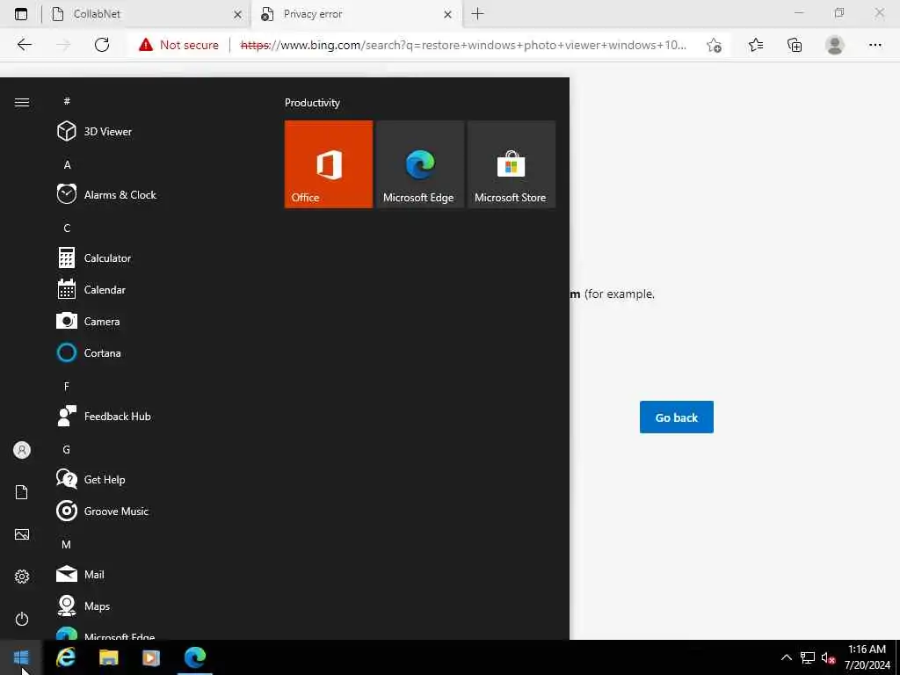The image size is (900, 675).
Task: Click the Productivity group title
Action: 312,103
